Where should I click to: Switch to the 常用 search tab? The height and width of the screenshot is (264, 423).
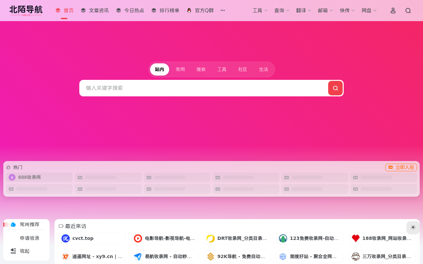tap(180, 69)
